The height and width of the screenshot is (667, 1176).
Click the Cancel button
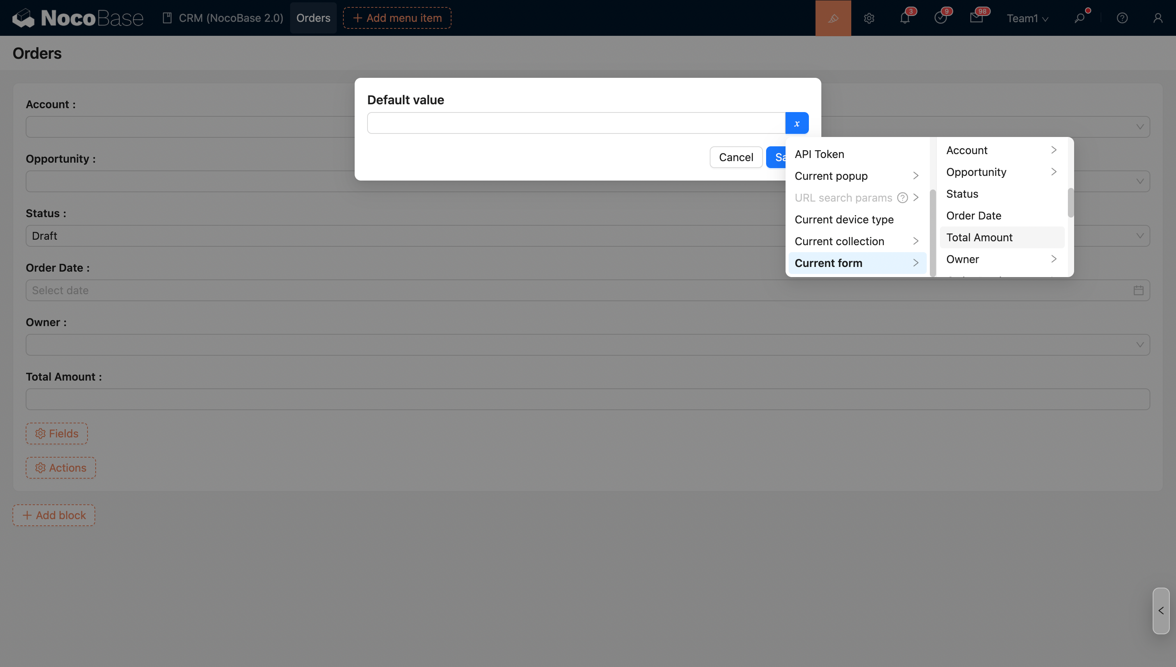[736, 157]
